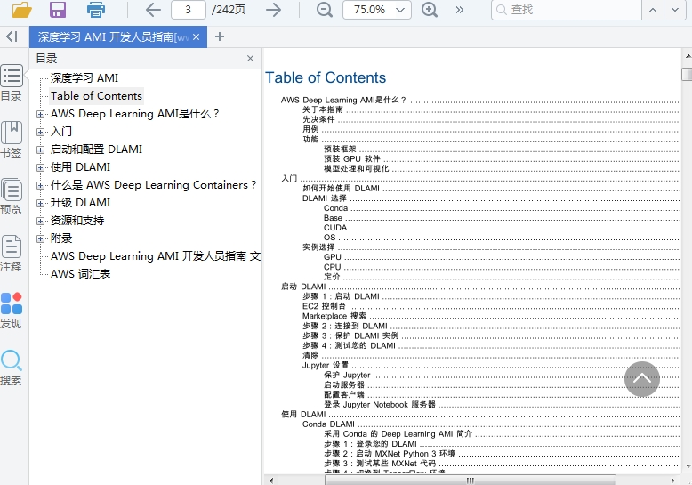Open 如何开始使用 DLAMI contents link
Screen dimensions: 692x485
pyautogui.click(x=341, y=188)
